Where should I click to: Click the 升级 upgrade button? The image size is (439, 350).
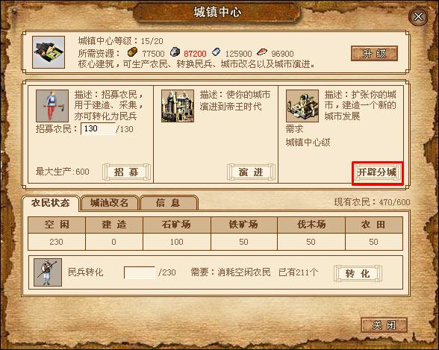pyautogui.click(x=374, y=54)
